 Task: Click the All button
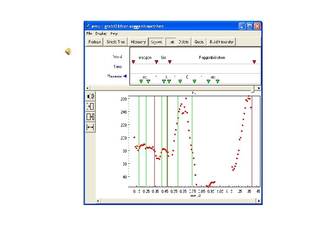[171, 42]
